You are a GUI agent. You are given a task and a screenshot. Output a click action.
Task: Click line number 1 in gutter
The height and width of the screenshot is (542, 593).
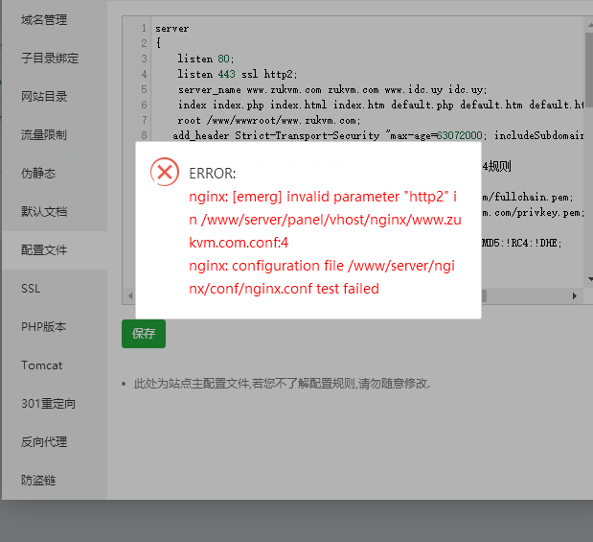(144, 28)
